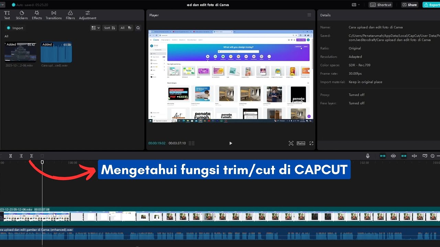Click the microphone record voiceover icon
This screenshot has width=440, height=247.
[367, 156]
